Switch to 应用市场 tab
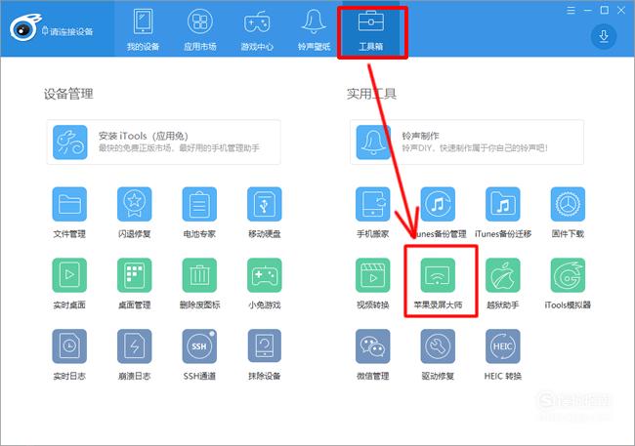This screenshot has height=446, width=635. [199, 30]
